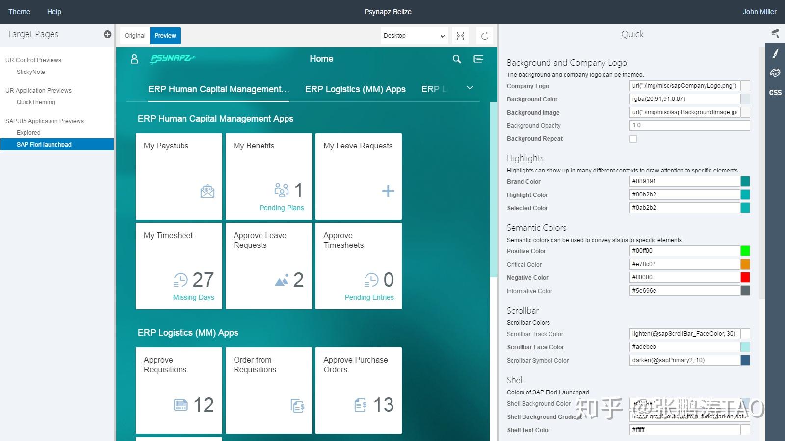785x441 pixels.
Task: Click the launchpad preview vertical scrollbar
Action: pos(494,190)
